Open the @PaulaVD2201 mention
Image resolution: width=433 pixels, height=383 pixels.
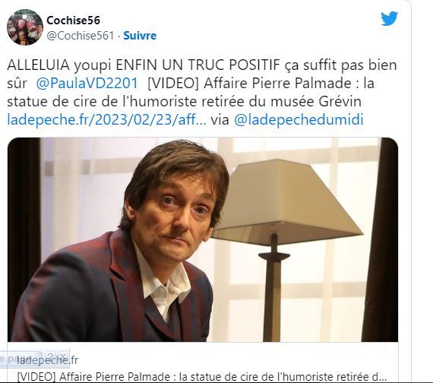[x=87, y=83]
